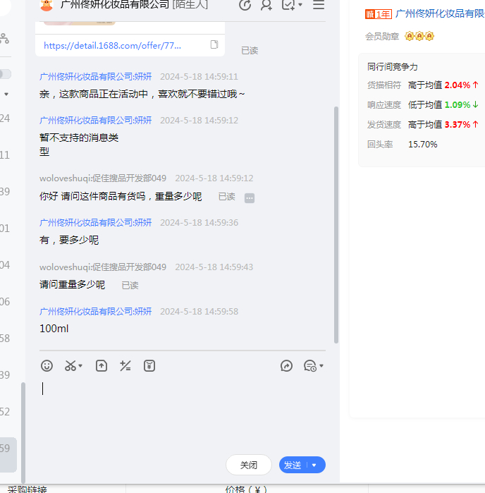This screenshot has height=493, width=485.
Task: Click the forward message arrow icon
Action: tap(286, 365)
